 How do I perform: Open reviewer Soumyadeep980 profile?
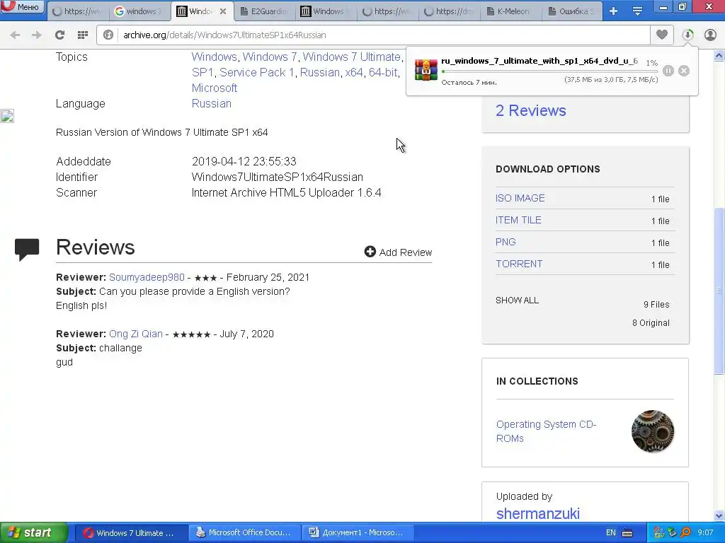coord(147,277)
